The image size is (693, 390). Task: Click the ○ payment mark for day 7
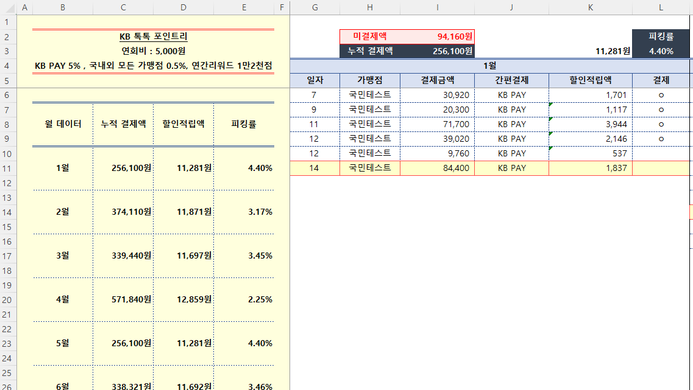point(661,95)
